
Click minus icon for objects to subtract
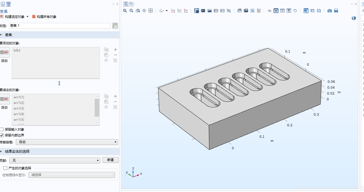coord(115,102)
